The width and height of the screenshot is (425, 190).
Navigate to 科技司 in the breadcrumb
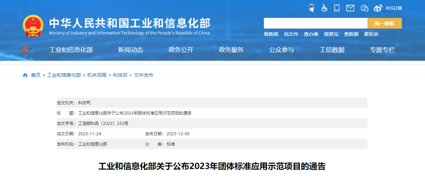click(120, 75)
